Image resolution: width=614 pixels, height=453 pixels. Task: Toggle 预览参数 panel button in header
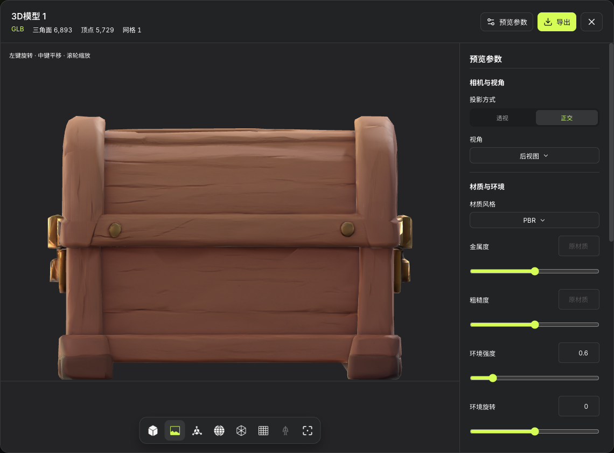[507, 22]
